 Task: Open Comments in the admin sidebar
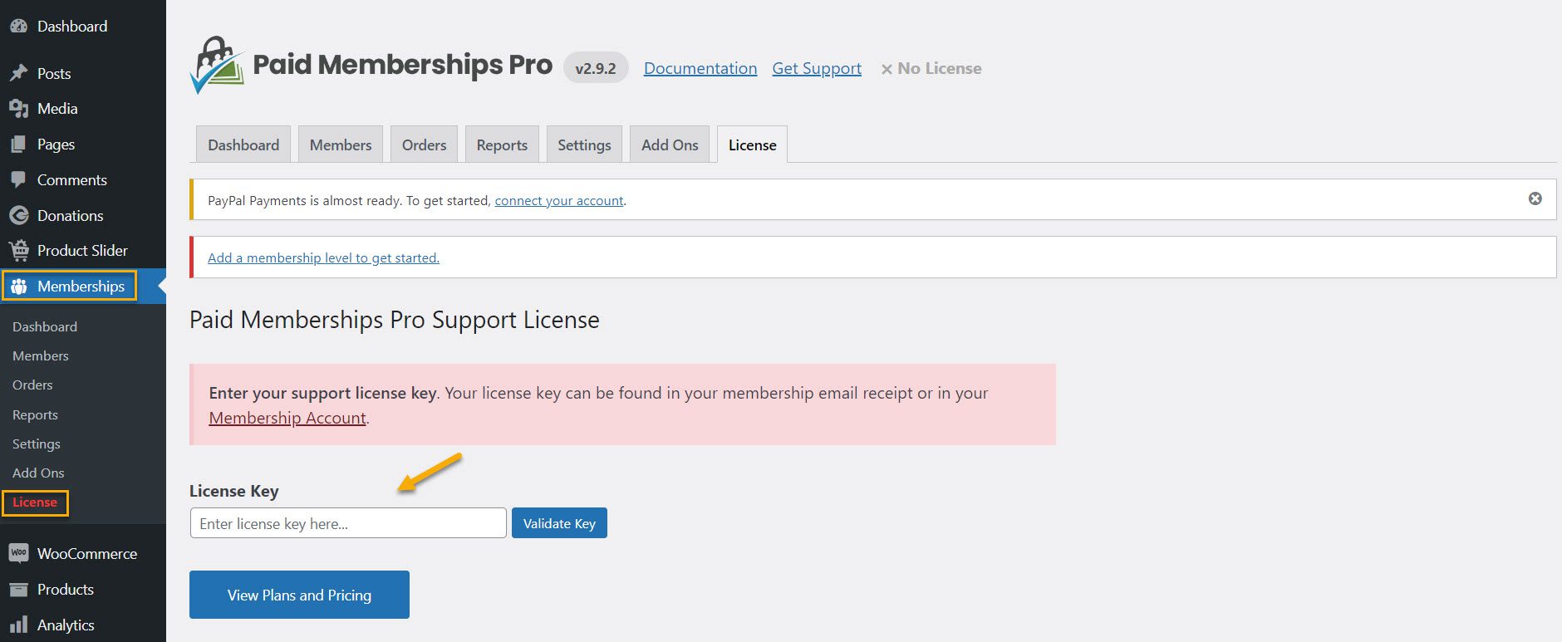click(x=72, y=179)
